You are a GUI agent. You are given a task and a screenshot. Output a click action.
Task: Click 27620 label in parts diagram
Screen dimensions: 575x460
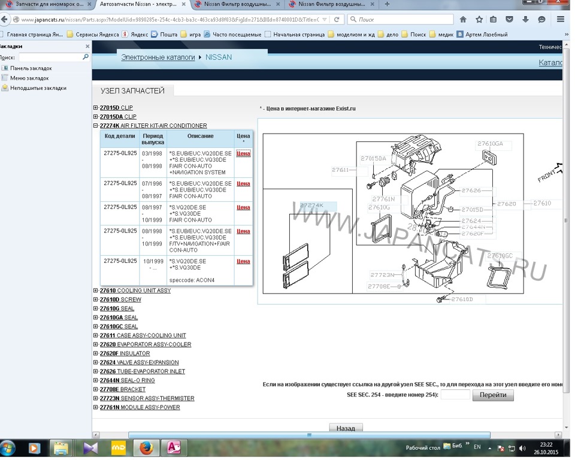click(507, 204)
